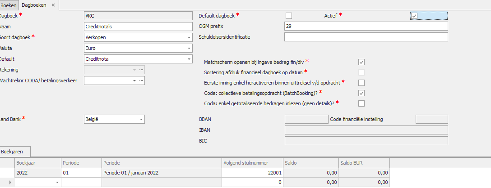Open the Rekening dropdown arrow

click(134, 70)
